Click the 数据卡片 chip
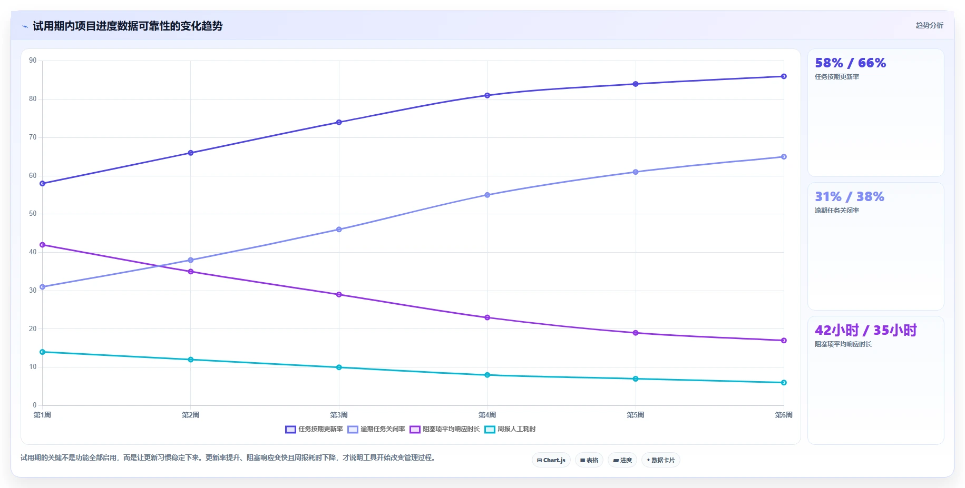Screen dimensions: 965x488 (661, 460)
